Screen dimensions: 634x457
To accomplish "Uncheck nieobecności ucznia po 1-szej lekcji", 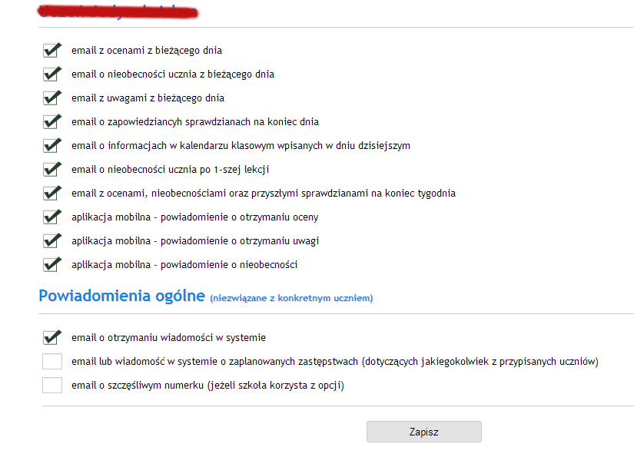I will click(52, 170).
